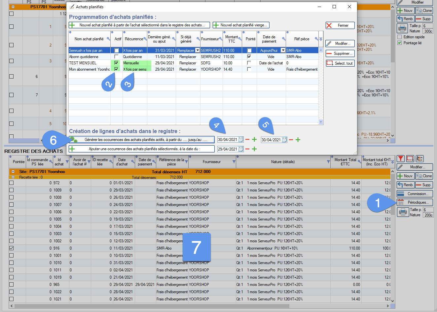
Task: Click search icon in Date de paiement header of dialog
Action: click(284, 39)
